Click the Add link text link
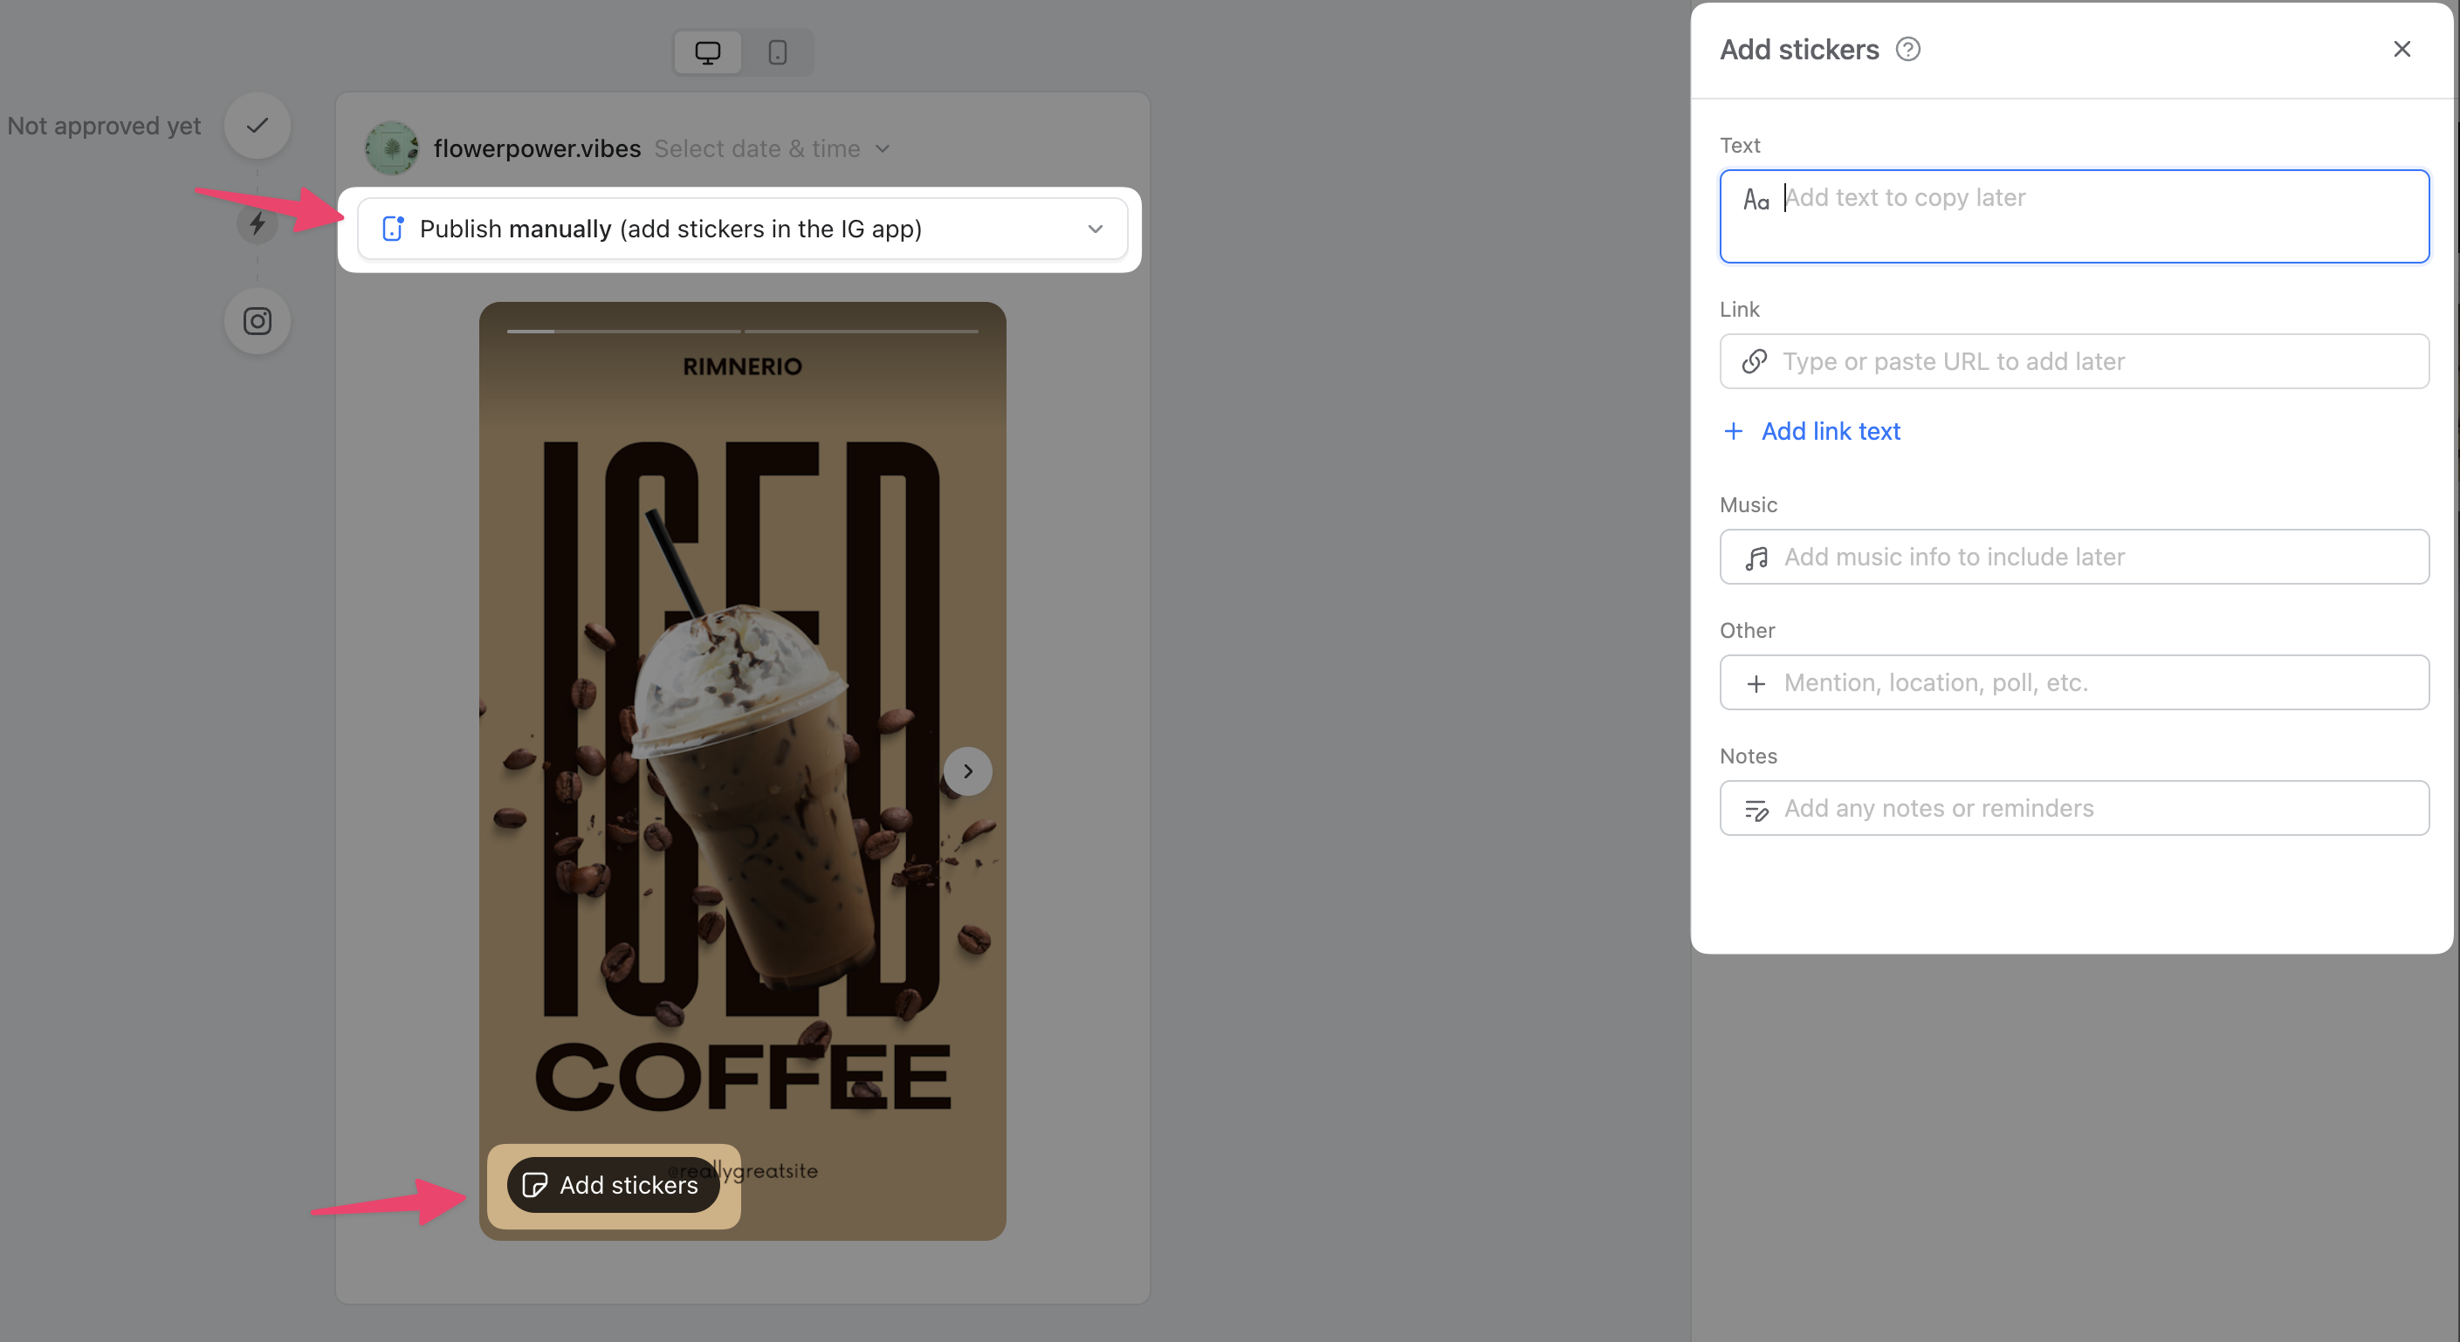 [x=1830, y=431]
